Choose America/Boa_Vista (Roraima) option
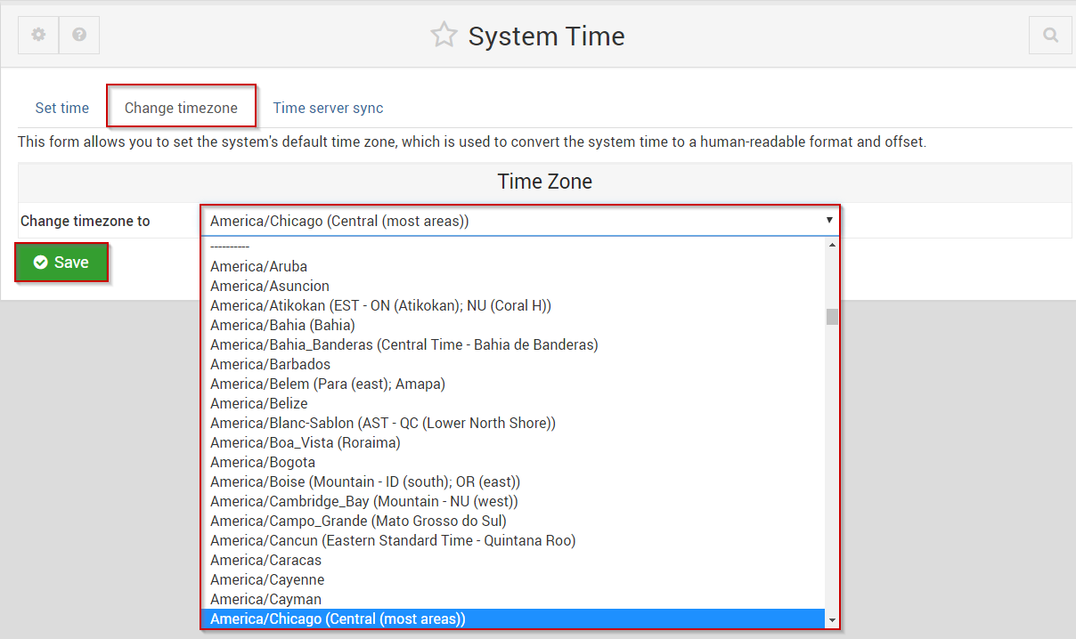 (514, 442)
